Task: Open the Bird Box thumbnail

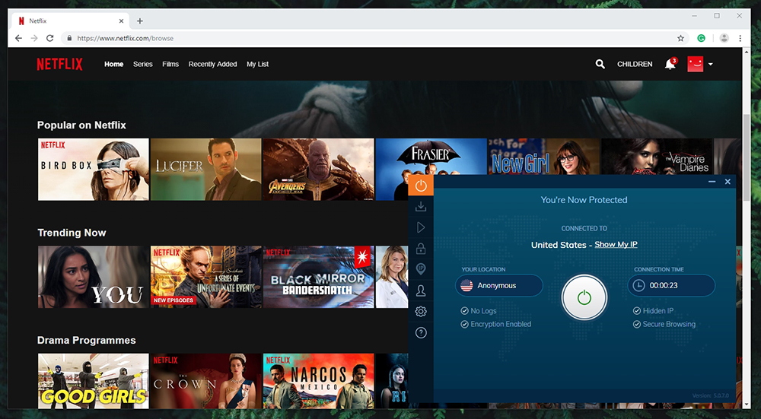Action: (93, 170)
